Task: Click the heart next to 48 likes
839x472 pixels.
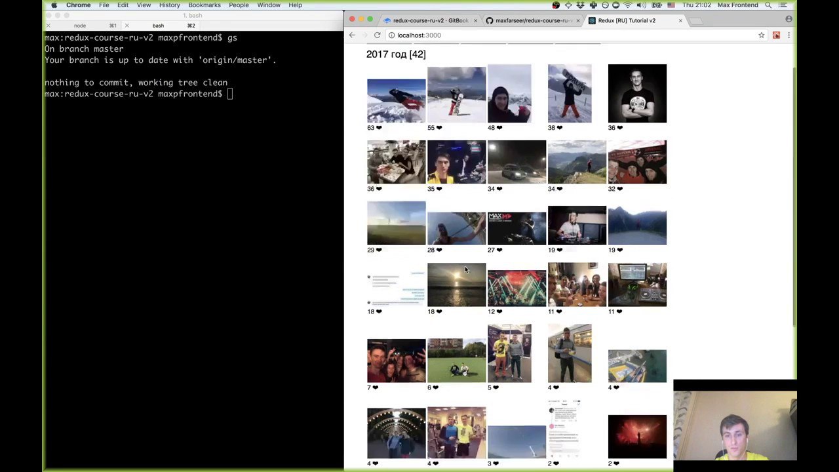Action: pos(499,128)
